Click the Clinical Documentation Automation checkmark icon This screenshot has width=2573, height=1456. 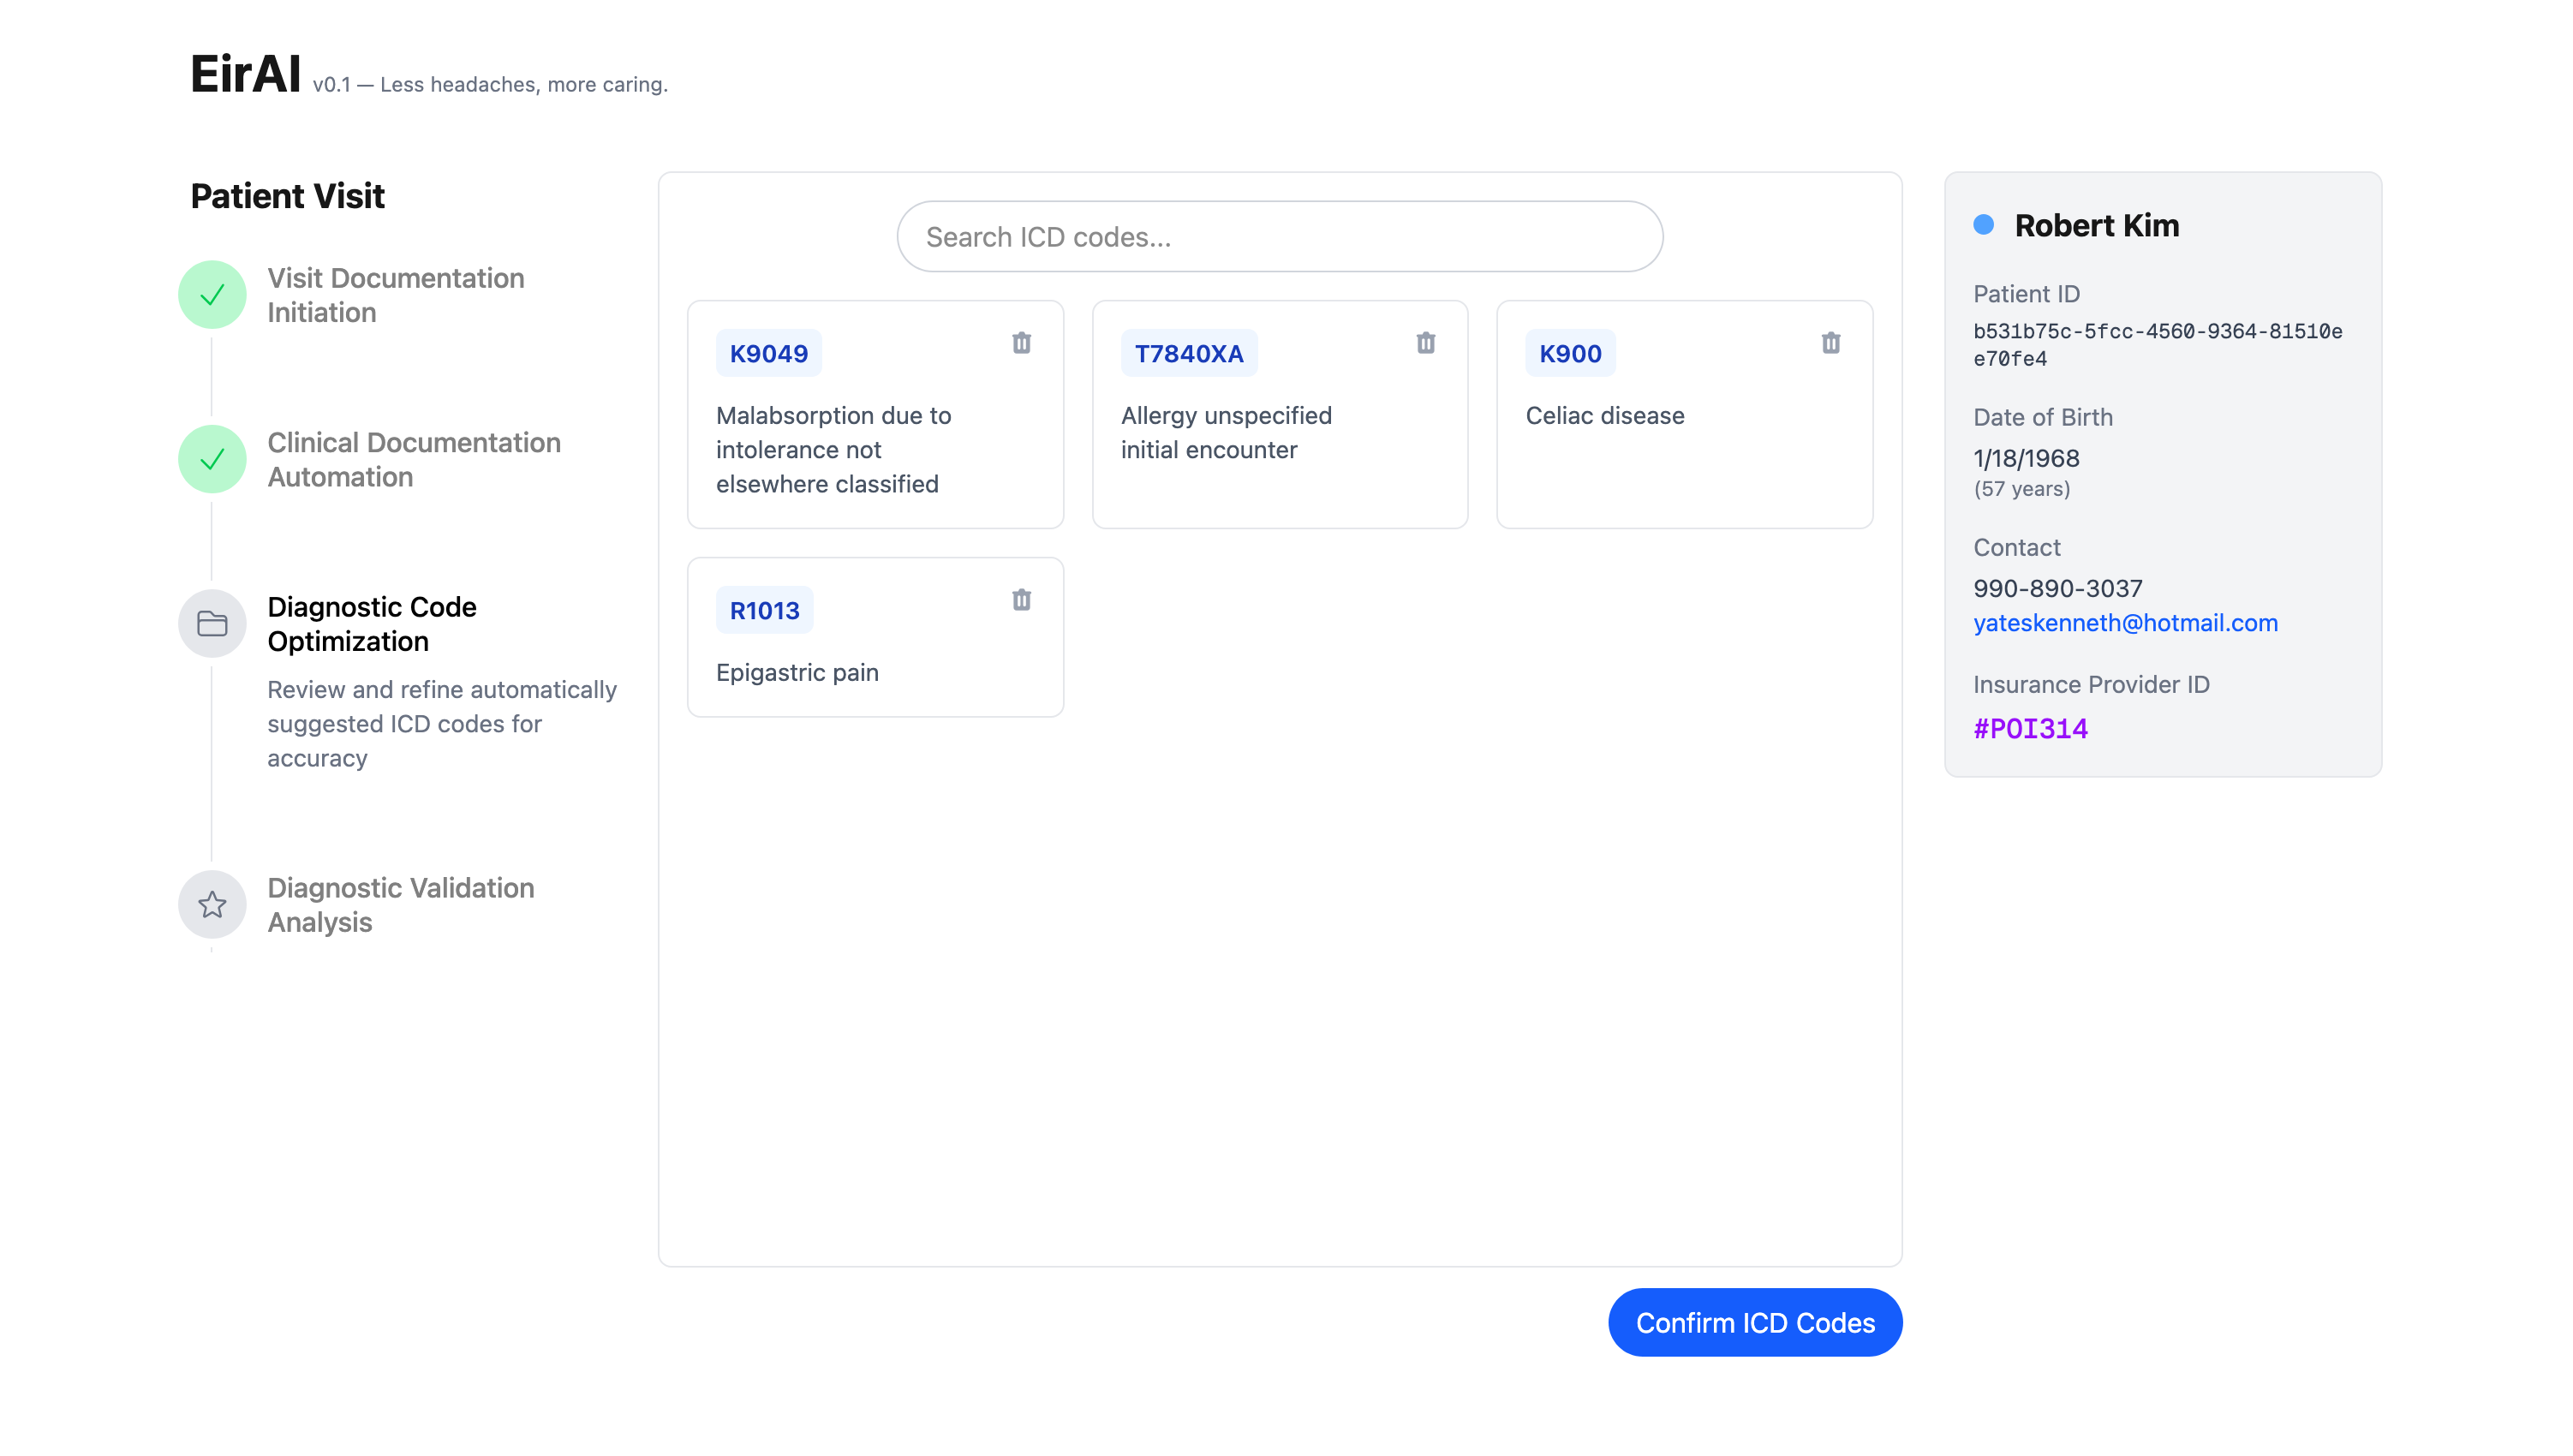(x=212, y=460)
